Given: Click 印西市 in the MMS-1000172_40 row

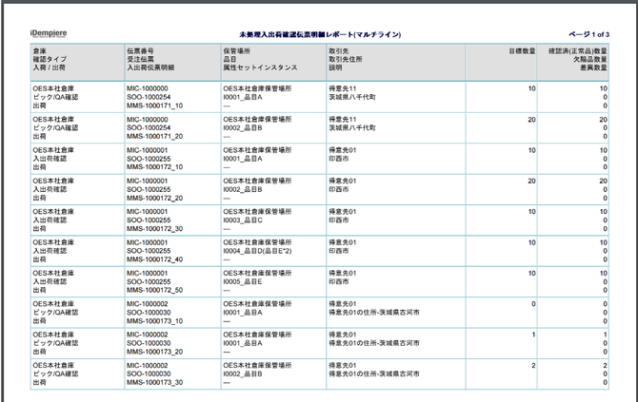Looking at the screenshot, I should [339, 251].
